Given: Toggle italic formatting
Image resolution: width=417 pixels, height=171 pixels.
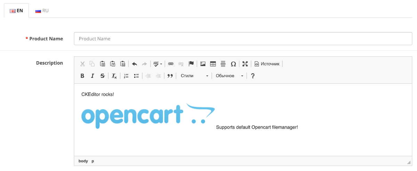Looking at the screenshot, I should tap(92, 76).
